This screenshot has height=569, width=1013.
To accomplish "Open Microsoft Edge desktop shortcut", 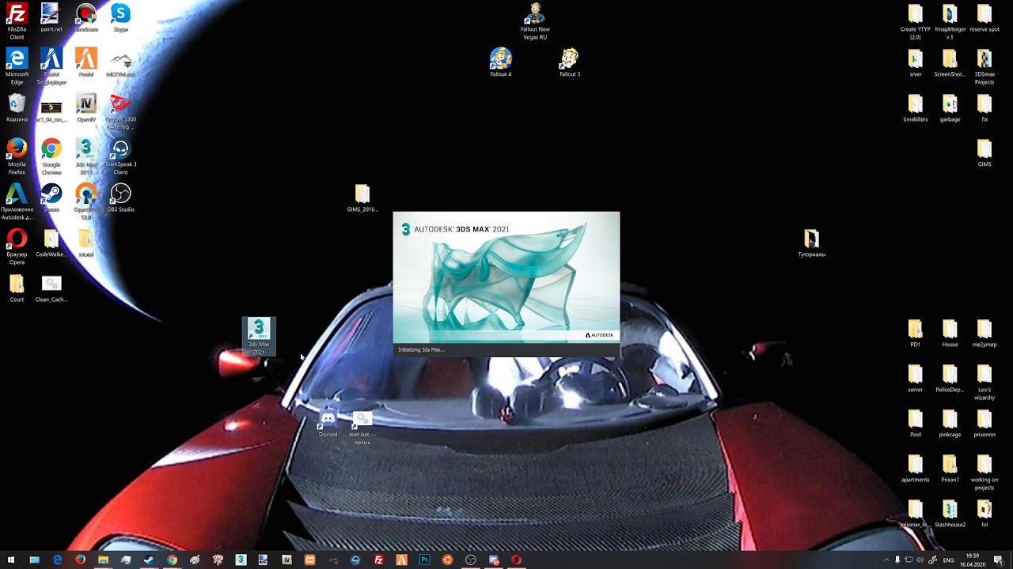I will point(17,66).
